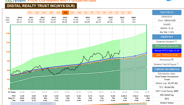Screen dimensions: 184x105
Task: Select the 17Y time range tab
Action: pos(30,13)
